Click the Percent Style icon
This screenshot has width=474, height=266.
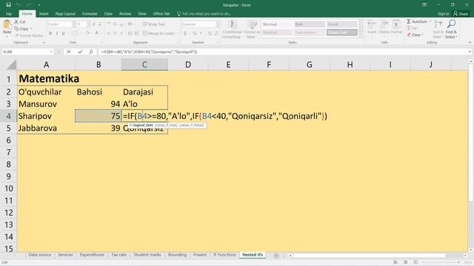[194, 33]
